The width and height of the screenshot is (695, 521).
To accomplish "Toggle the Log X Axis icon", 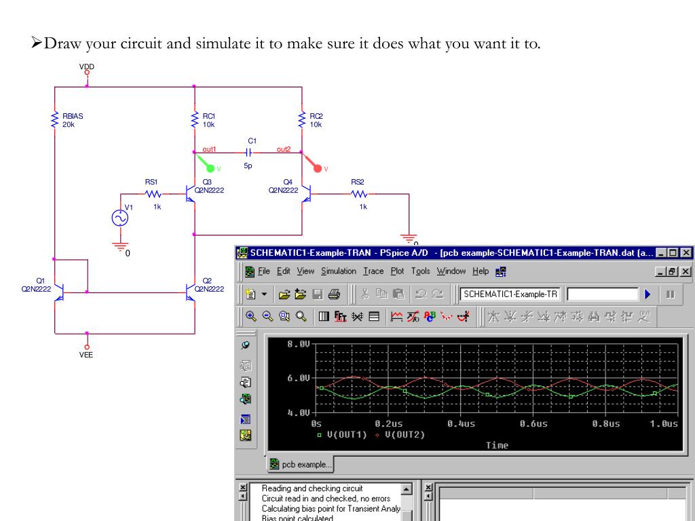I will (x=324, y=316).
